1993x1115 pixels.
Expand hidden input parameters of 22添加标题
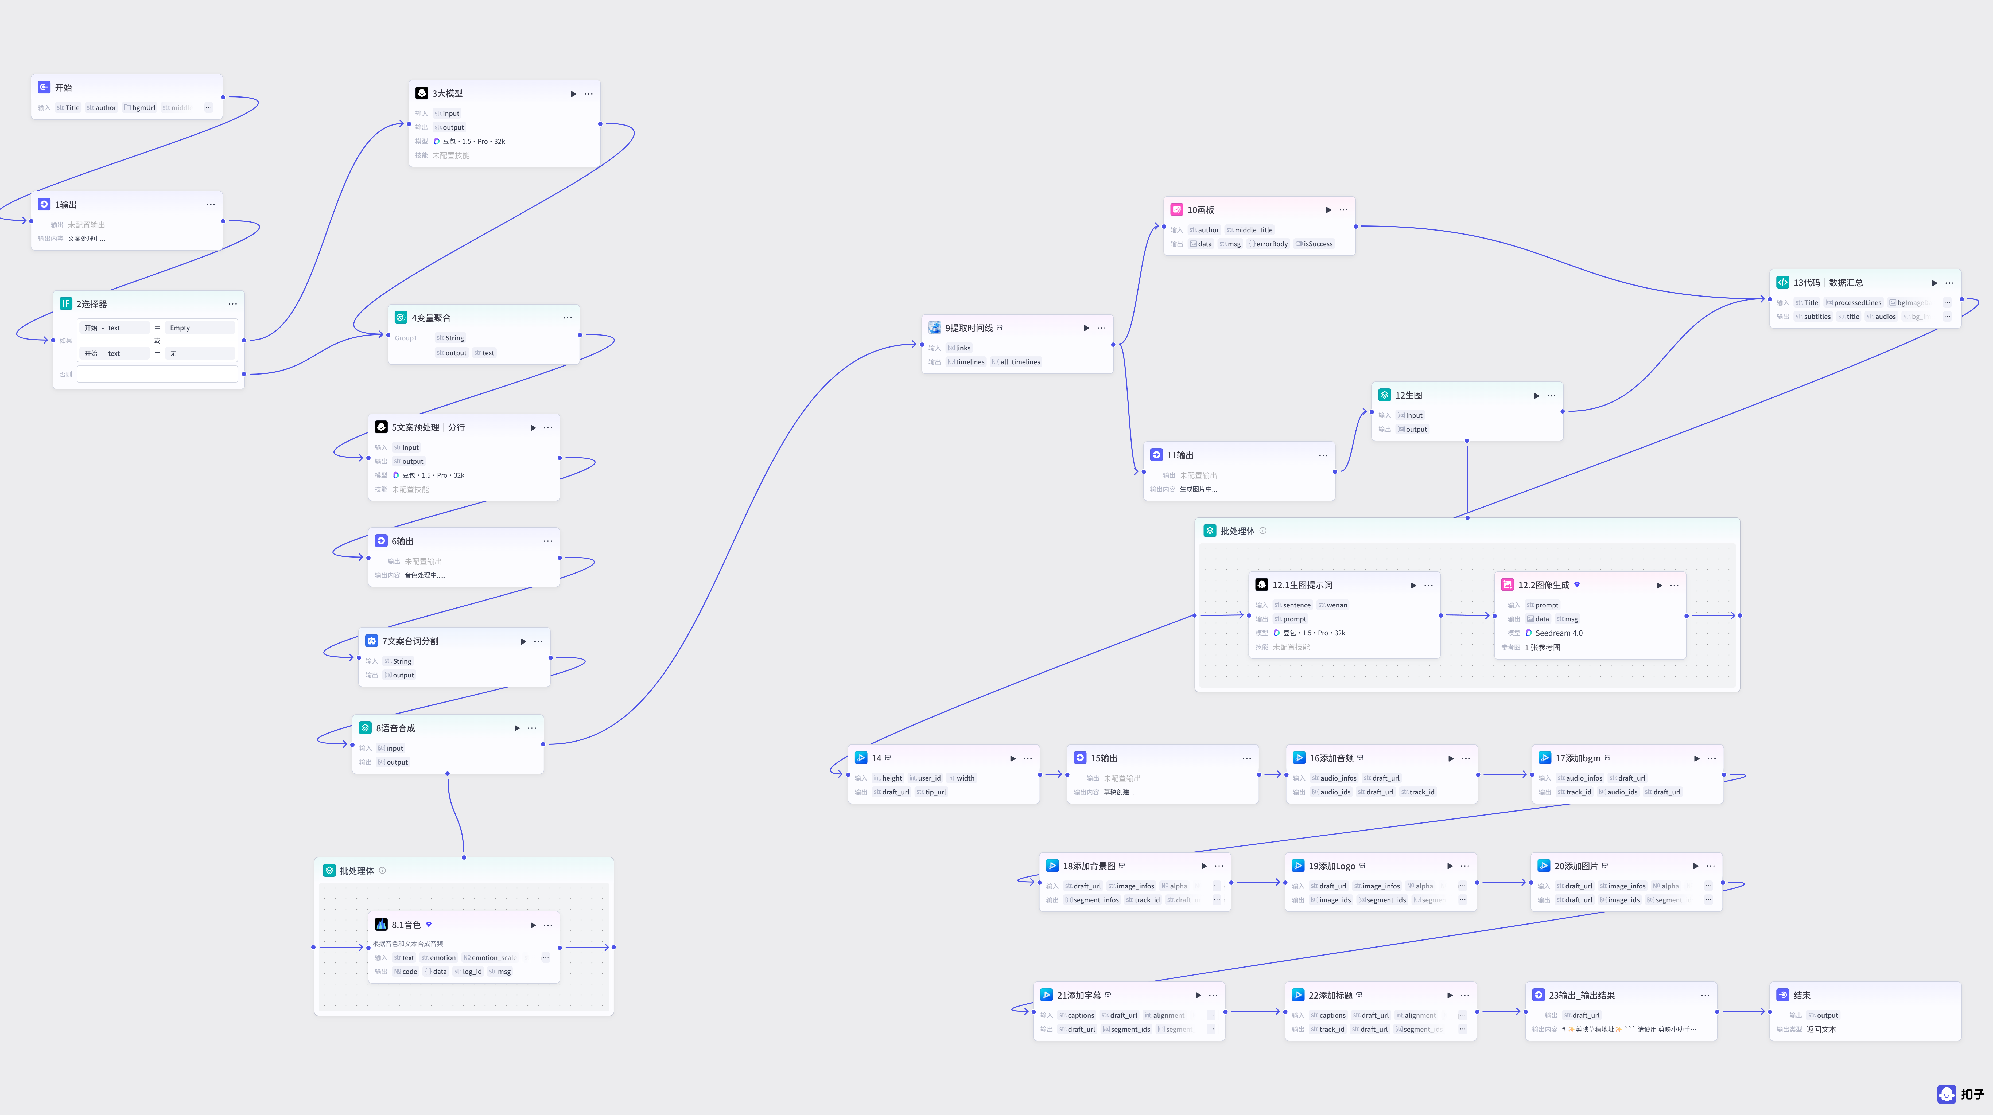pos(1462,1015)
